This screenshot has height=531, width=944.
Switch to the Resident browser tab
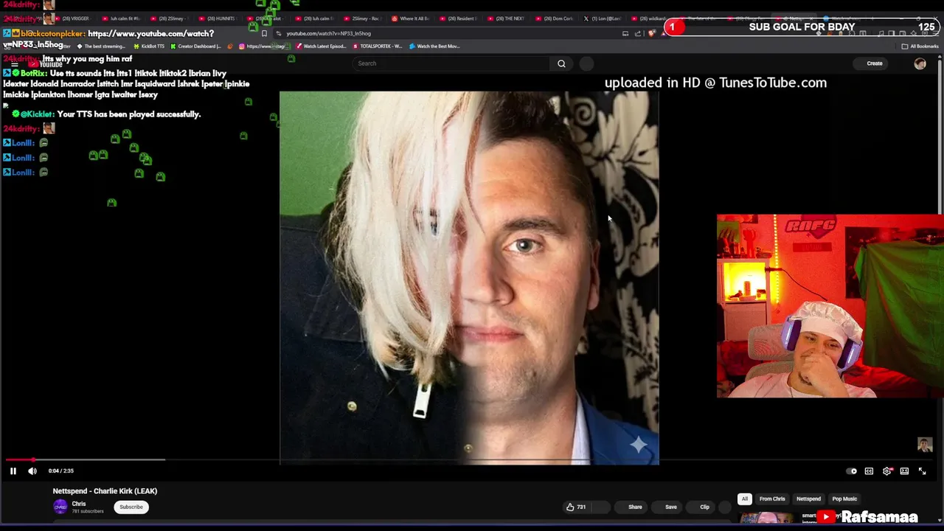(x=458, y=18)
